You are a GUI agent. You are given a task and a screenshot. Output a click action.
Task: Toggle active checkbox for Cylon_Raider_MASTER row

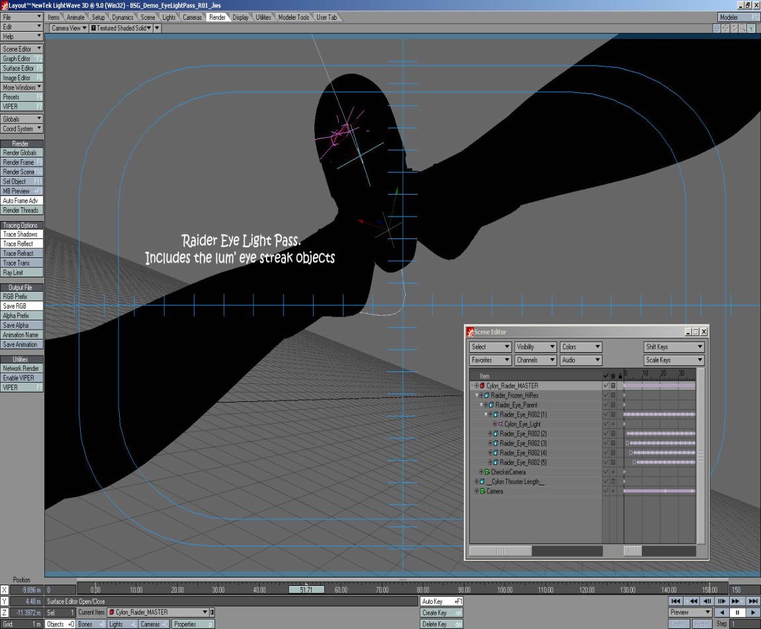(605, 385)
